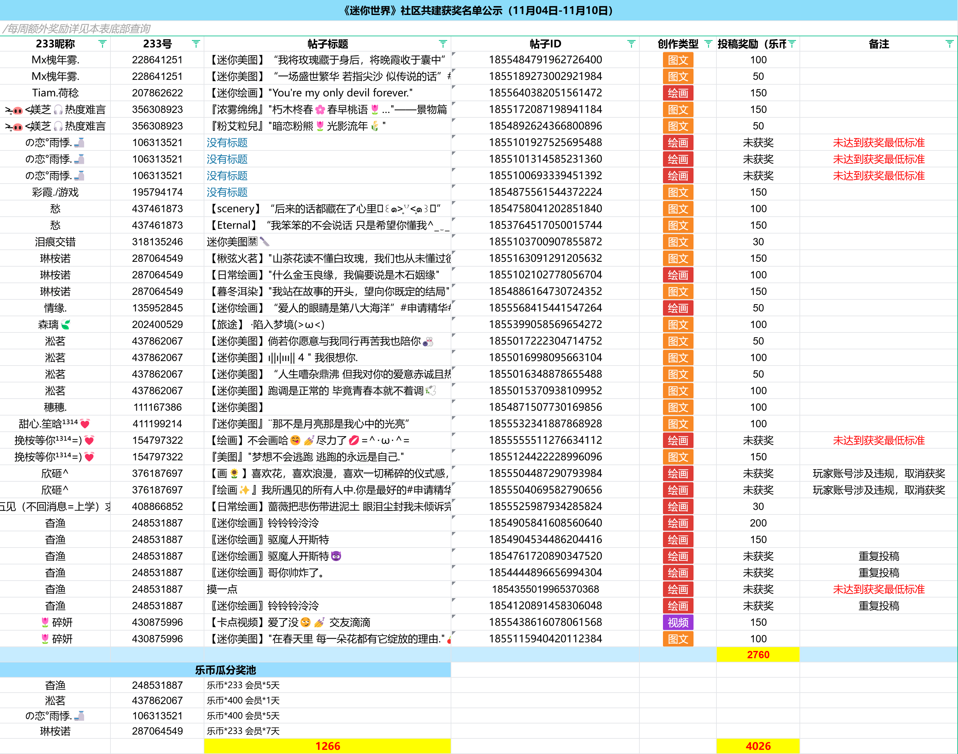The image size is (958, 754).
Task: Select the 乐币瓜分奖池 section header
Action: coord(225,670)
